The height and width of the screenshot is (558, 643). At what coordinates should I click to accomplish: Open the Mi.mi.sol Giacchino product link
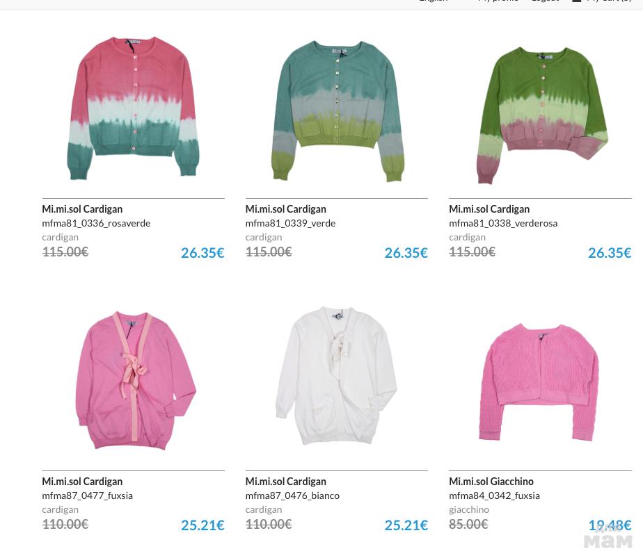pos(491,482)
